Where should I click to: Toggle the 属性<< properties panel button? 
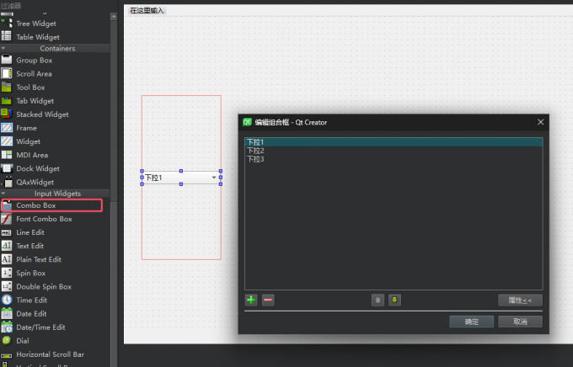click(x=520, y=300)
